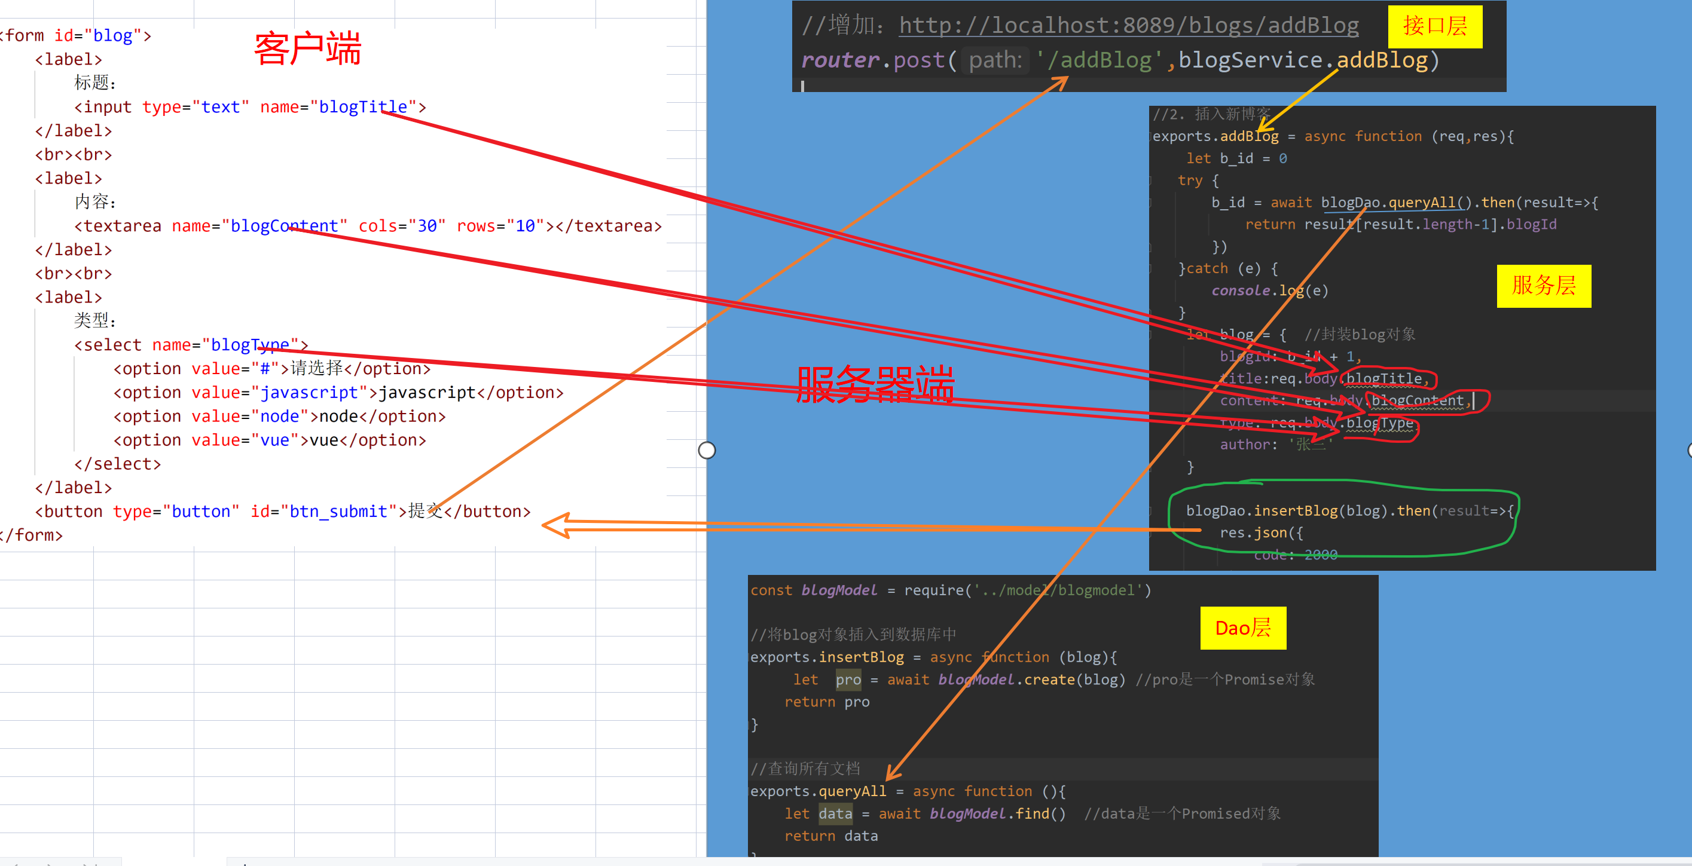Click the exports.addBlog function declaration line
The image size is (1692, 866).
1333,137
